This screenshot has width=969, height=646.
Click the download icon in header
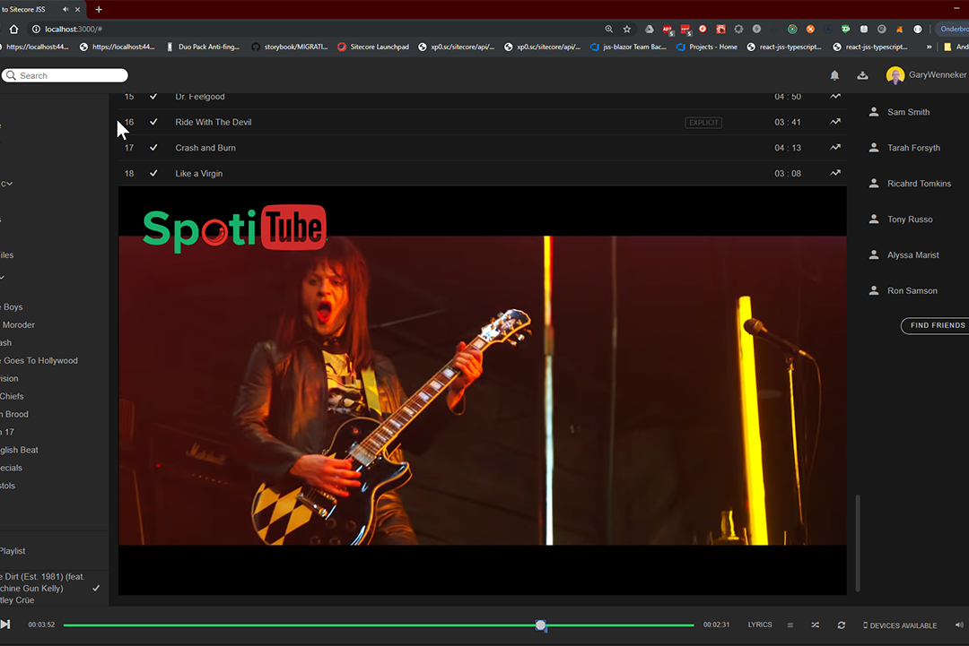pos(862,75)
